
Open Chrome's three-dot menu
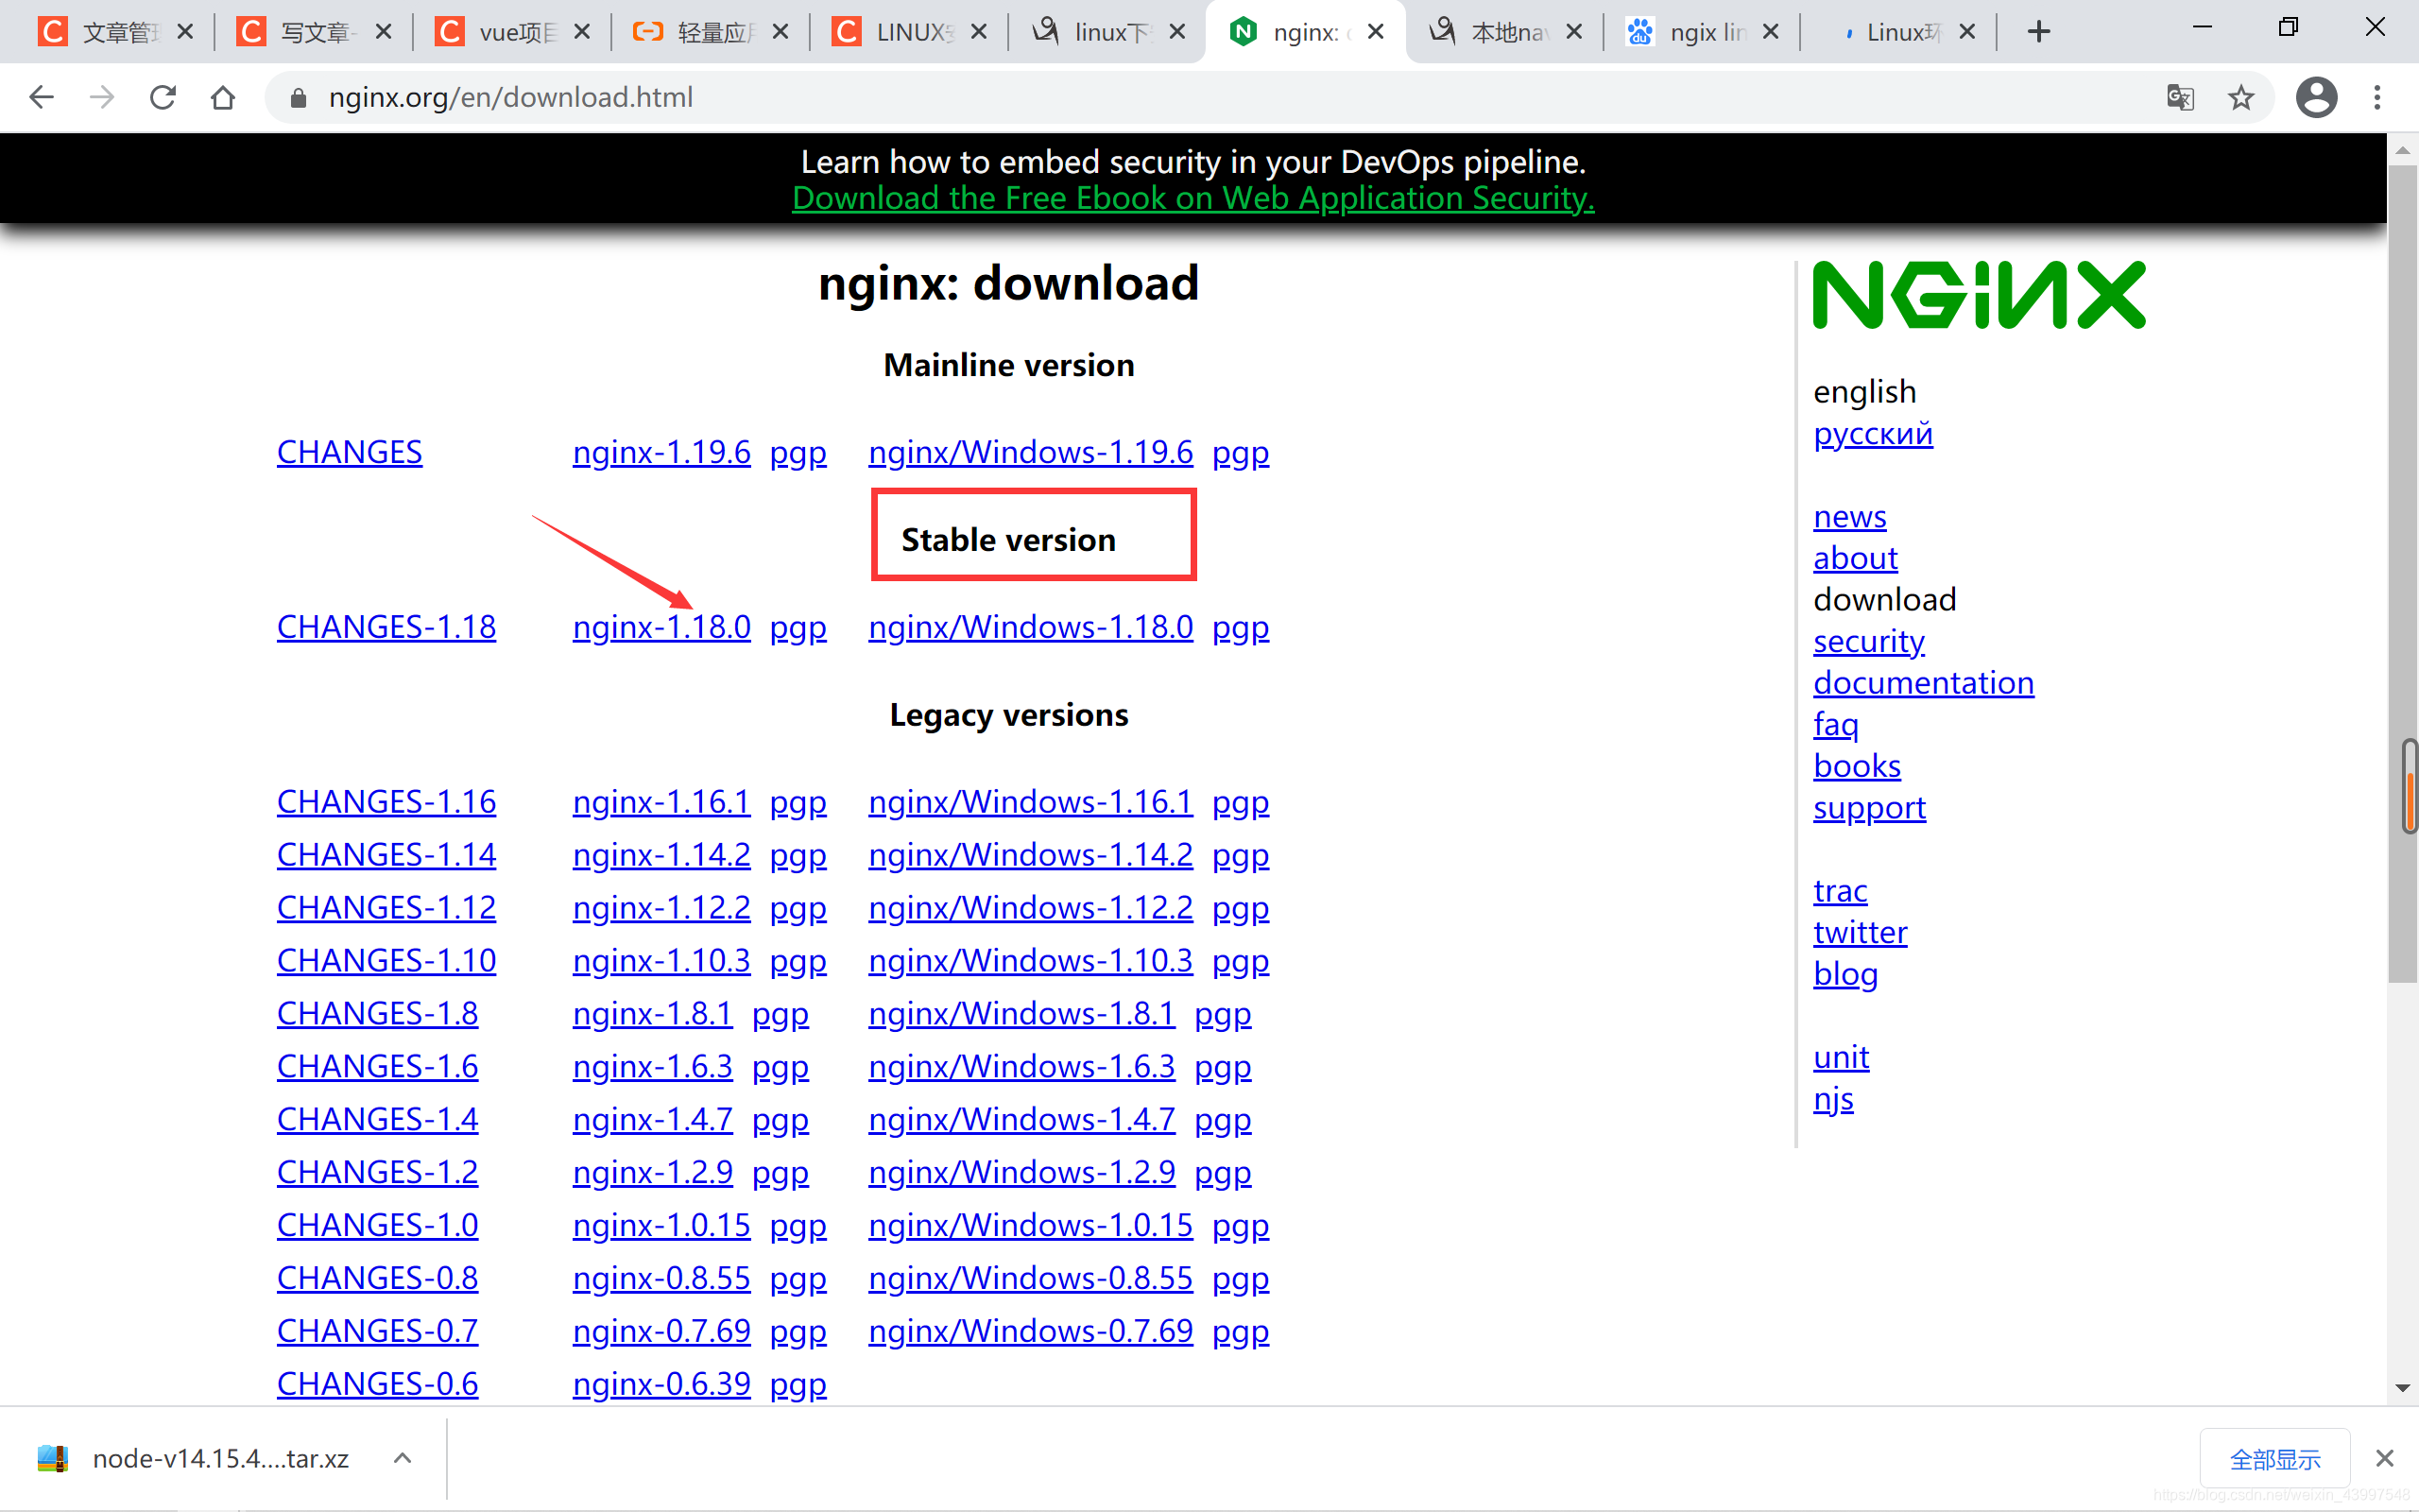tap(2377, 97)
